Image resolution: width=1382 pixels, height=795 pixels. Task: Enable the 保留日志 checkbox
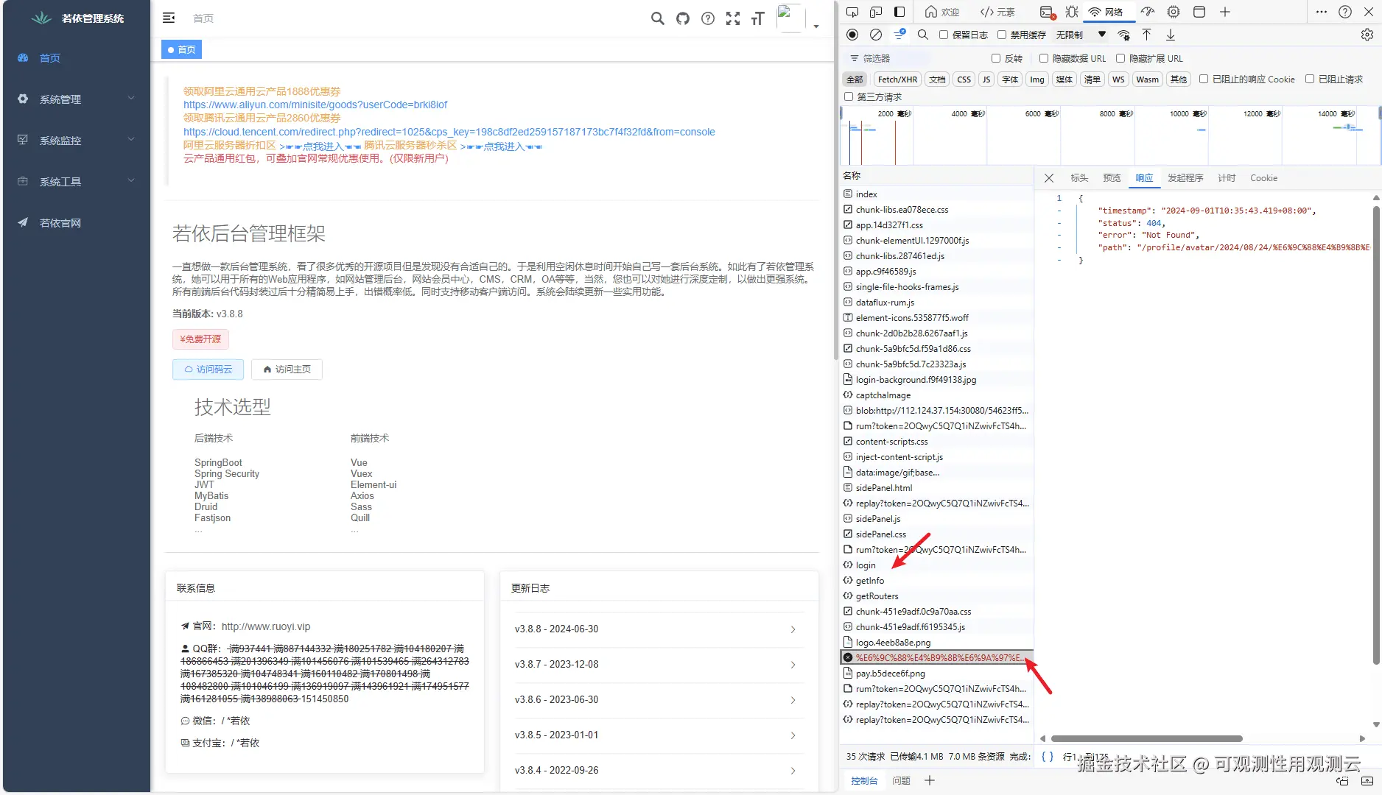pyautogui.click(x=944, y=35)
